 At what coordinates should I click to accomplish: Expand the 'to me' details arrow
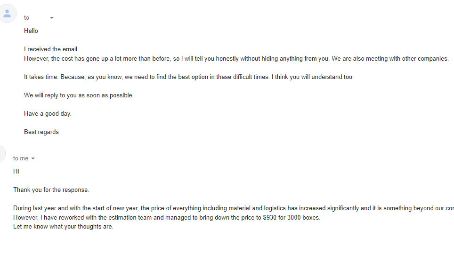[x=33, y=158]
